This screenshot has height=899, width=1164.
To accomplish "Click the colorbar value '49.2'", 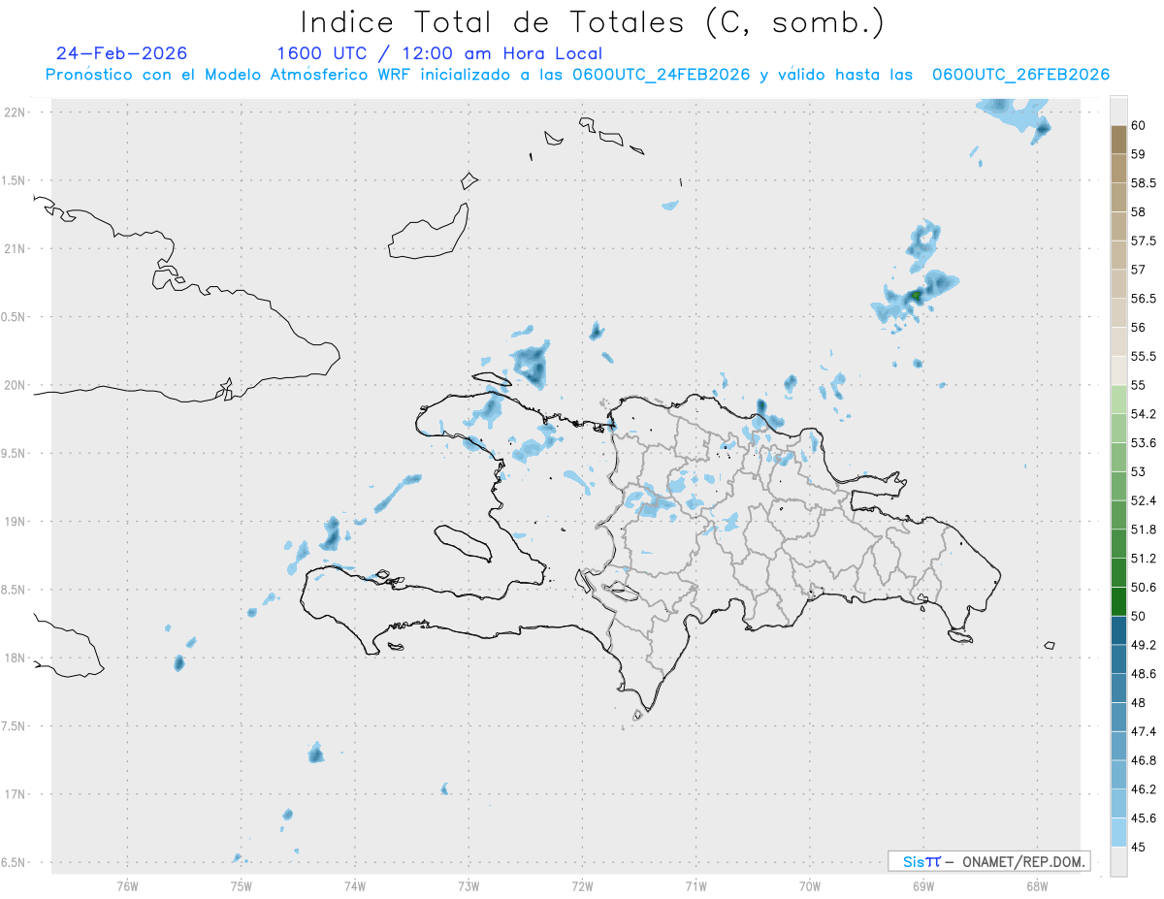I will point(1144,645).
